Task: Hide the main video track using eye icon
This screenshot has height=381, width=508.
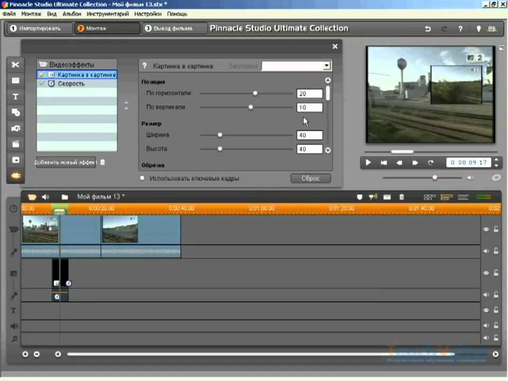Action: point(486,230)
